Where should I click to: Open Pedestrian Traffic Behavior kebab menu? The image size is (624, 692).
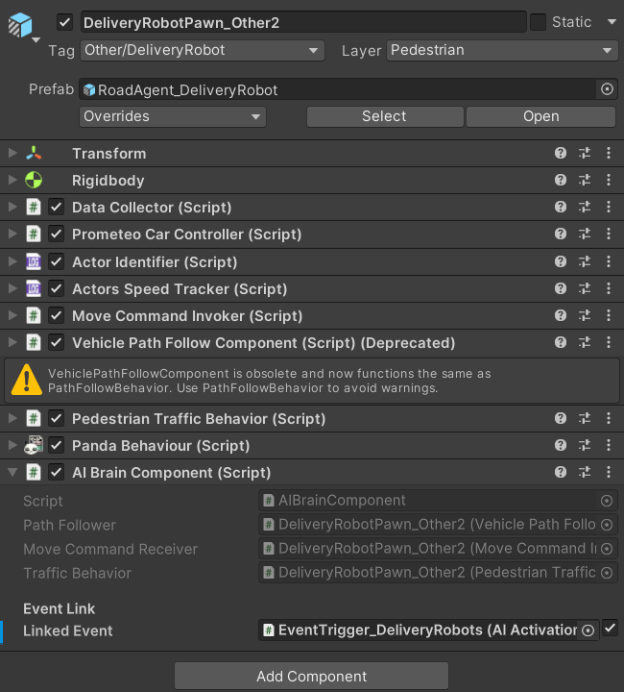click(609, 418)
